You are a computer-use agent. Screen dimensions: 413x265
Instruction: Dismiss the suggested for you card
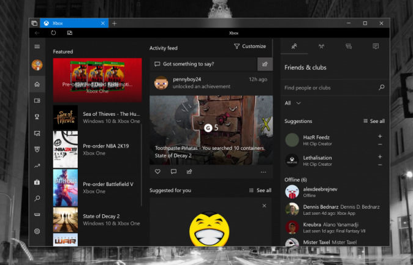pyautogui.click(x=264, y=206)
